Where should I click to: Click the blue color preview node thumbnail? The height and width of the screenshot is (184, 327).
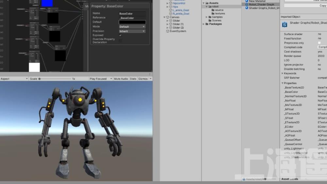point(47,3)
